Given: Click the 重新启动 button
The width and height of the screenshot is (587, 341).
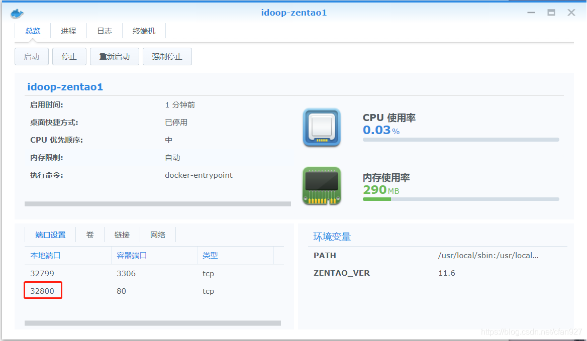Looking at the screenshot, I should [x=115, y=56].
